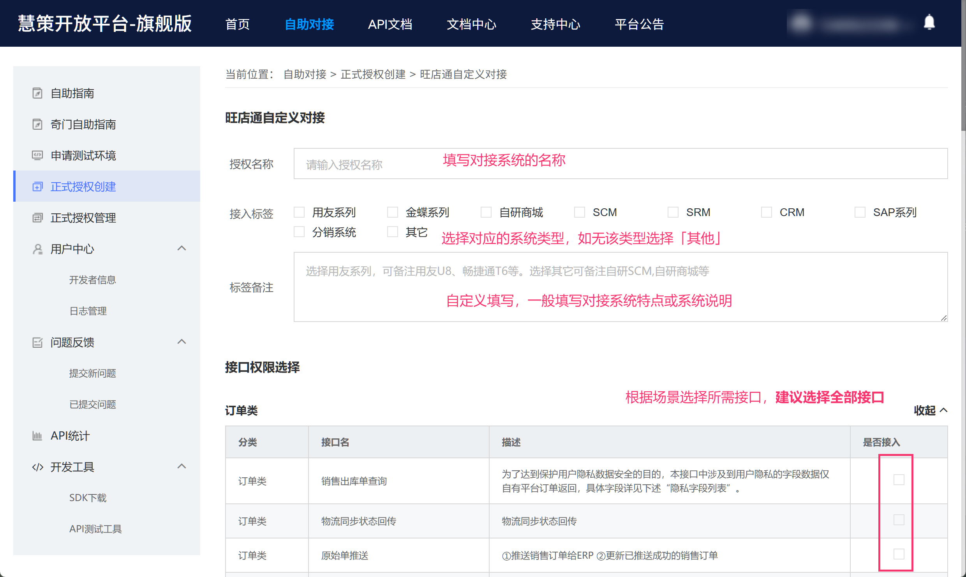This screenshot has width=966, height=577.
Task: Click the 原始单推送 interface name cell
Action: coord(398,556)
